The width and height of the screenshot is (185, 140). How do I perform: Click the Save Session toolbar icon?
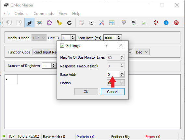(x=19, y=23)
